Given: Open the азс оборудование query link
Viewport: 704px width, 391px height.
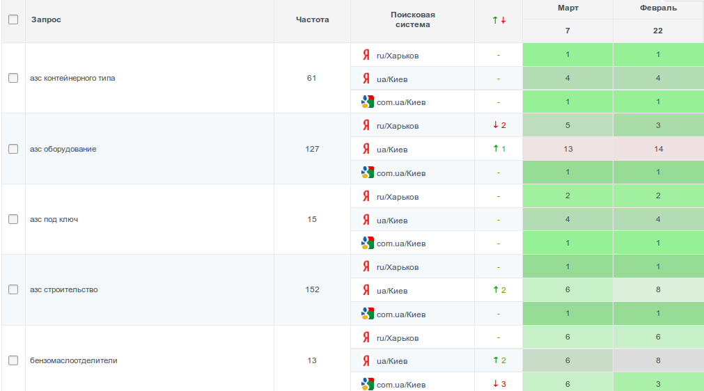Looking at the screenshot, I should point(63,149).
